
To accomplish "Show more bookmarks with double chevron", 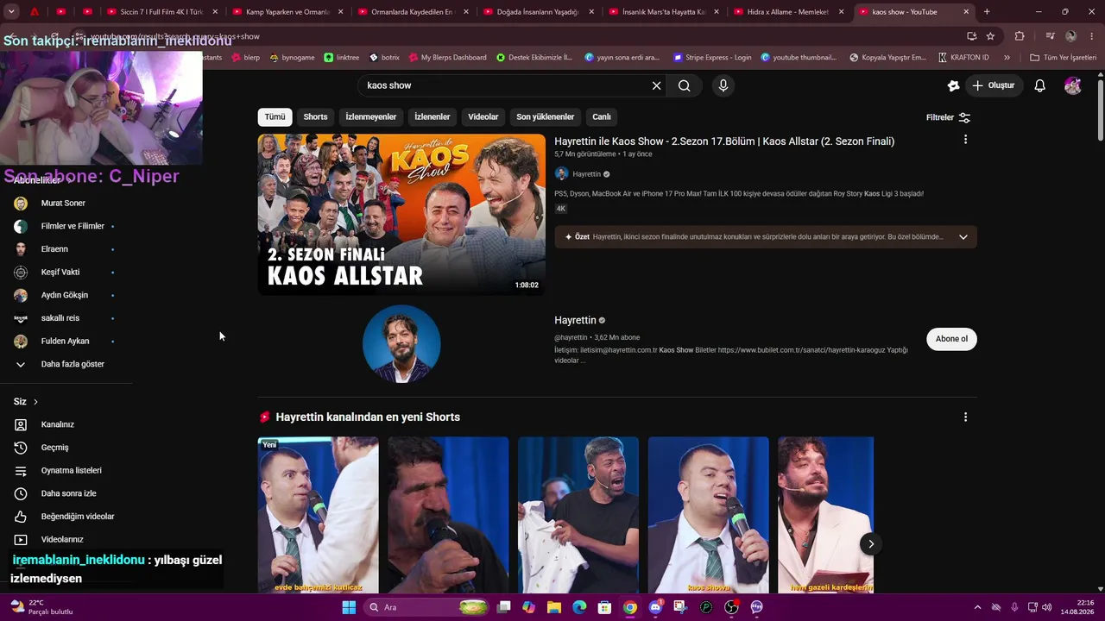I will [x=1007, y=58].
